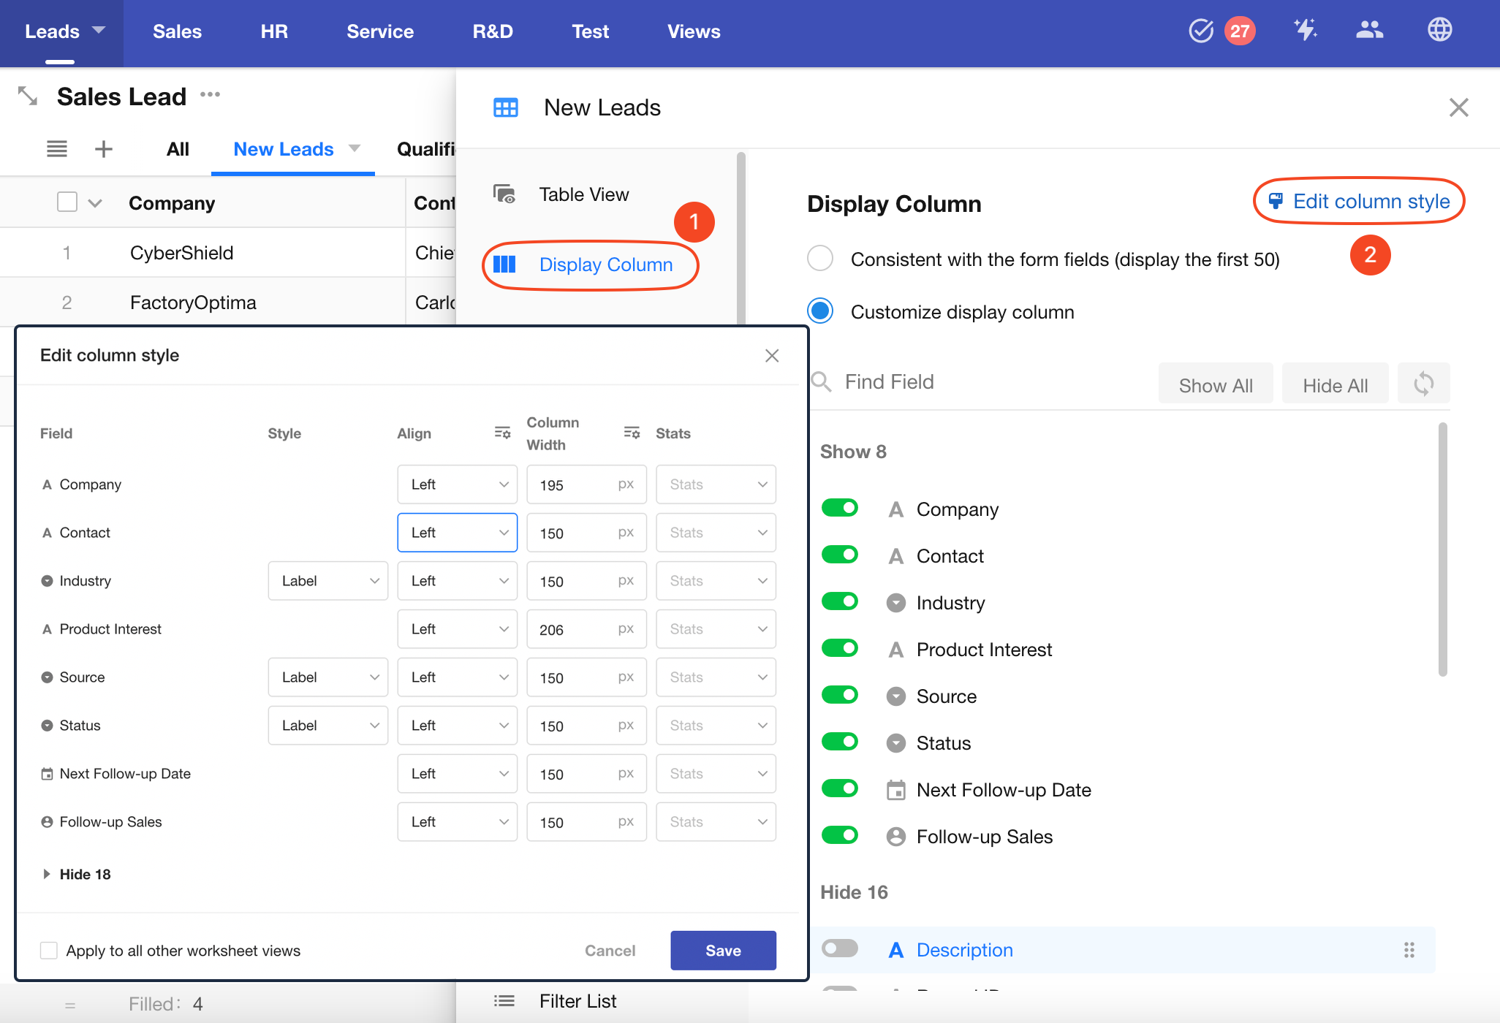Click the globe icon in header
1500x1023 pixels.
coord(1439,31)
